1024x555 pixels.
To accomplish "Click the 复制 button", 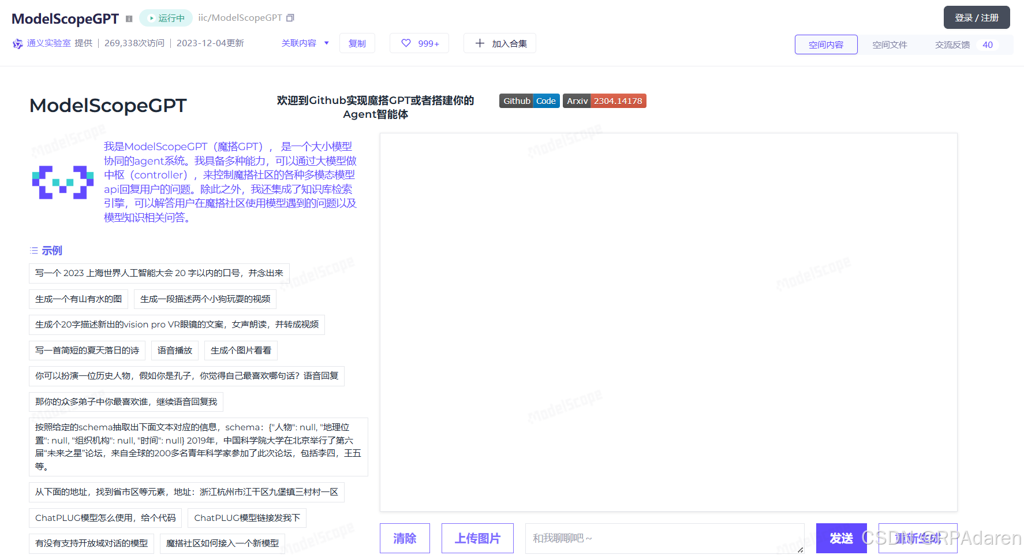I will [x=357, y=43].
